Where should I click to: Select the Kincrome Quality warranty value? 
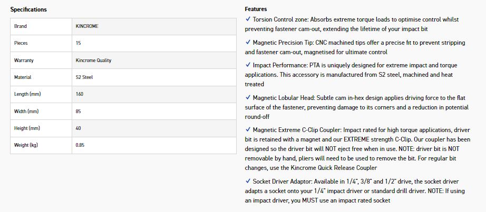pyautogui.click(x=93, y=60)
